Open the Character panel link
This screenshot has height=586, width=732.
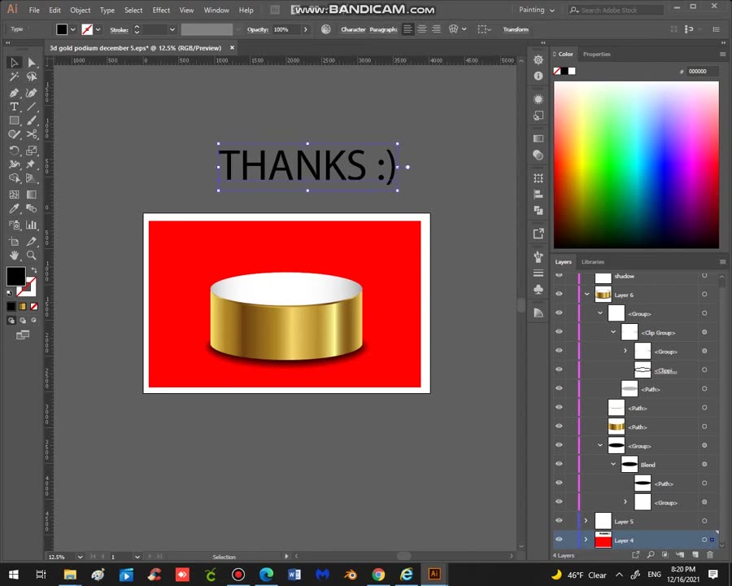point(353,29)
